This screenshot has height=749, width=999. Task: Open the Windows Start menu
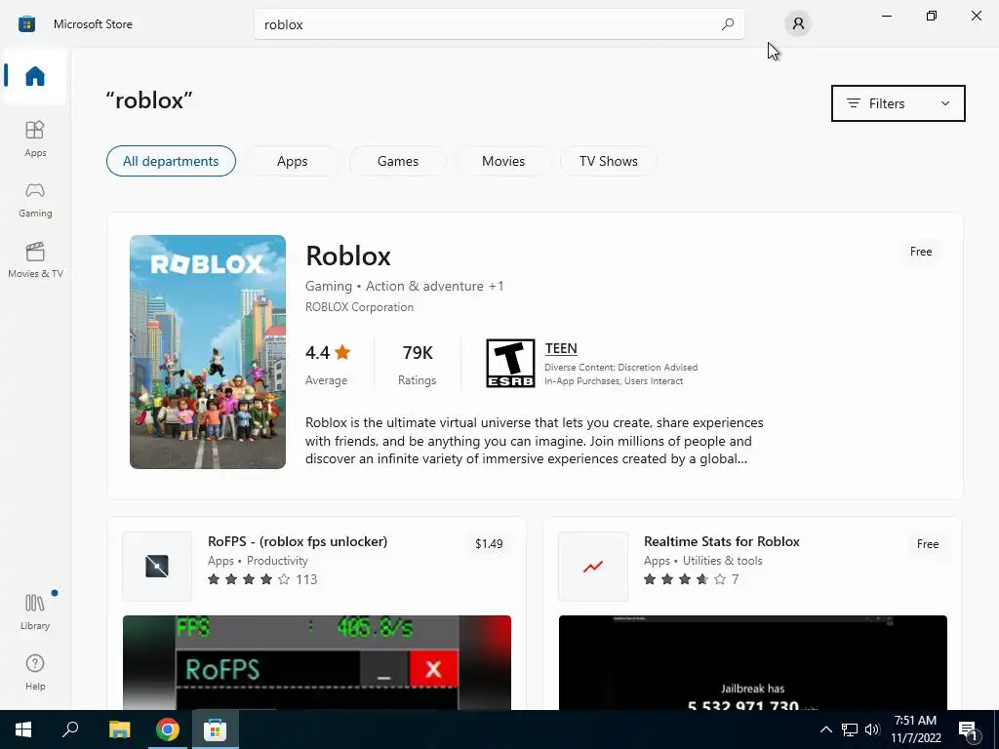(x=23, y=729)
